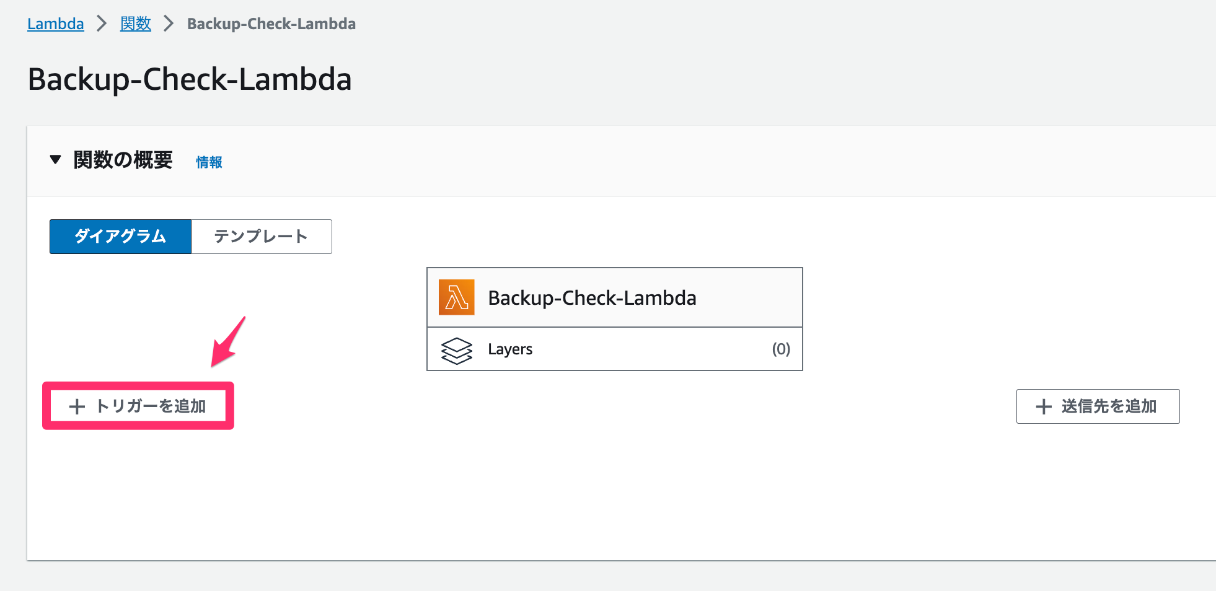This screenshot has width=1216, height=591.
Task: Click the Layers label in the diagram
Action: pos(510,349)
